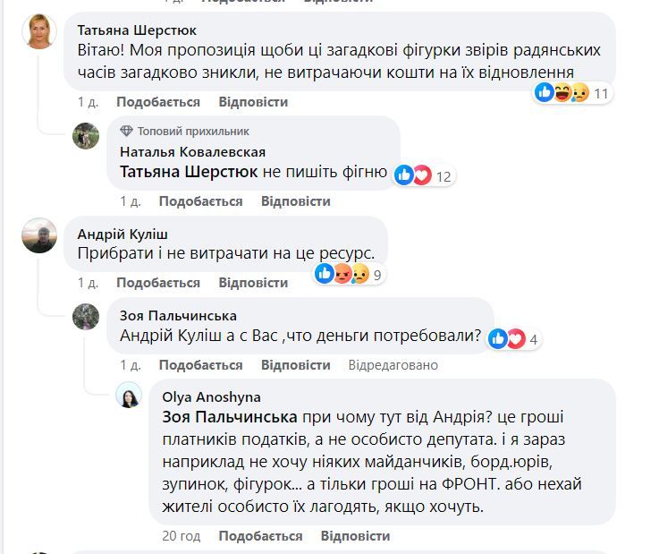Image resolution: width=659 pixels, height=554 pixels.
Task: Click Olya Anoshyna's author name
Action: [x=211, y=396]
